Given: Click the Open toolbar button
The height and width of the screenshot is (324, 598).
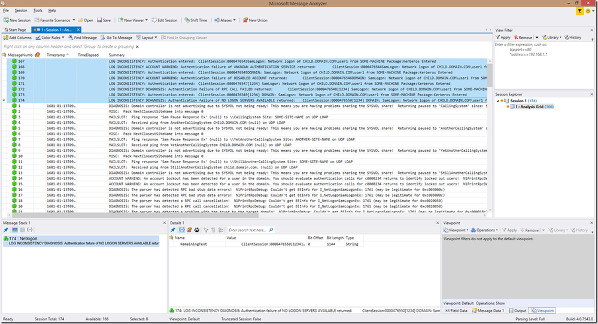Looking at the screenshot, I should (x=86, y=20).
